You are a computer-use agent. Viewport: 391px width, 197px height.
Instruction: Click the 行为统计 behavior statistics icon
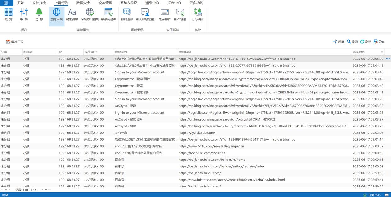pos(197,15)
